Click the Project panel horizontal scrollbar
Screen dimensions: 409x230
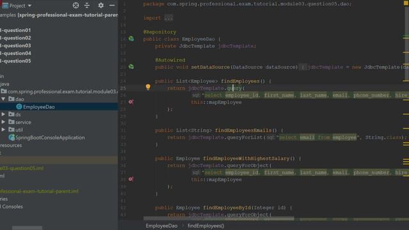click(x=27, y=228)
